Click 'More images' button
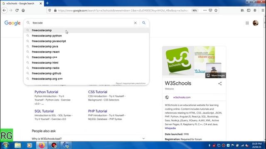This screenshot has height=149, width=266. (x=216, y=75)
